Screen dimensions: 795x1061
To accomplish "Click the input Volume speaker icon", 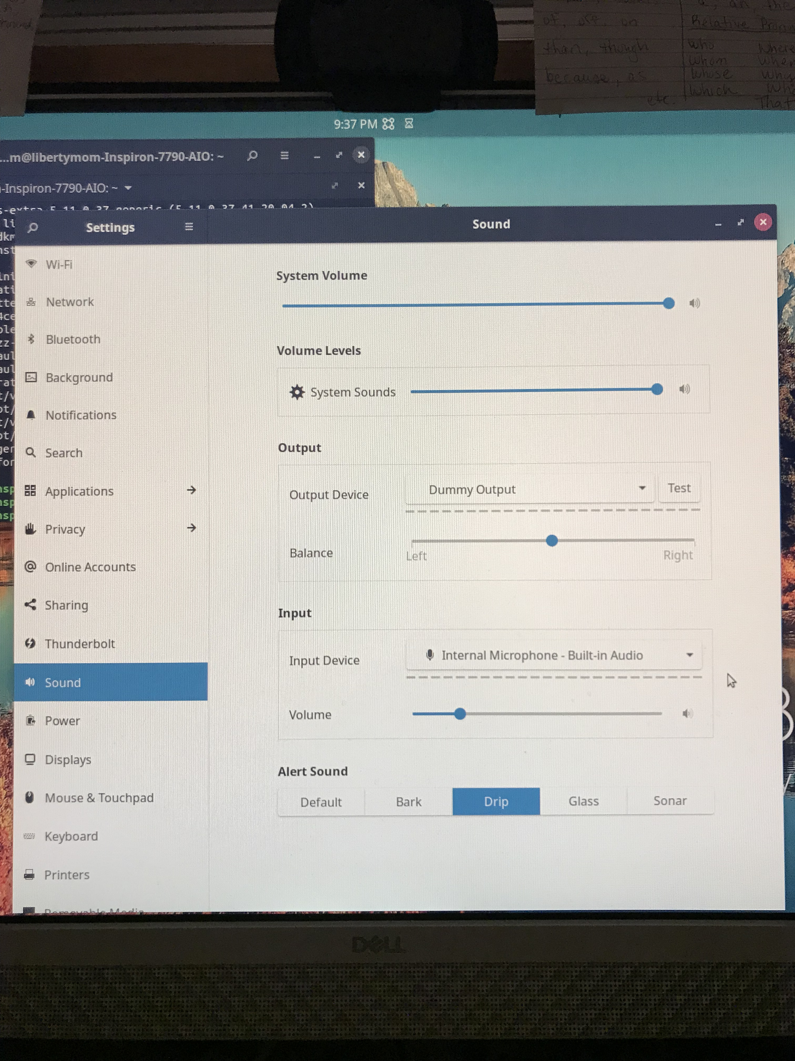I will [x=687, y=713].
